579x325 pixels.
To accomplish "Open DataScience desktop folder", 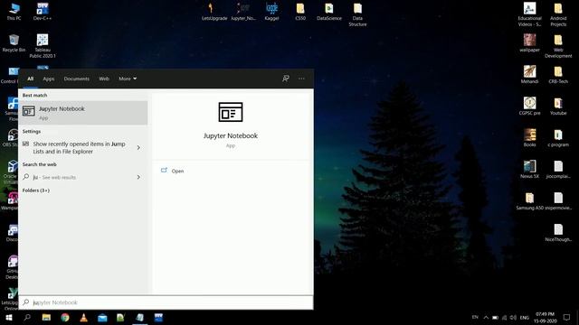I will pyautogui.click(x=329, y=11).
